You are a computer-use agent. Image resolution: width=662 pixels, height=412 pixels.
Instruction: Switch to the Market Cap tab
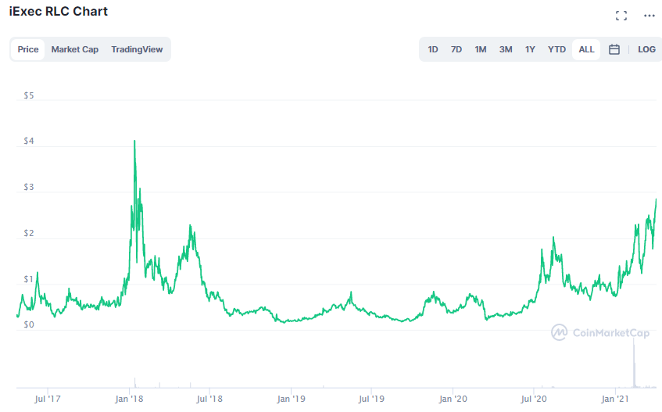pyautogui.click(x=75, y=49)
